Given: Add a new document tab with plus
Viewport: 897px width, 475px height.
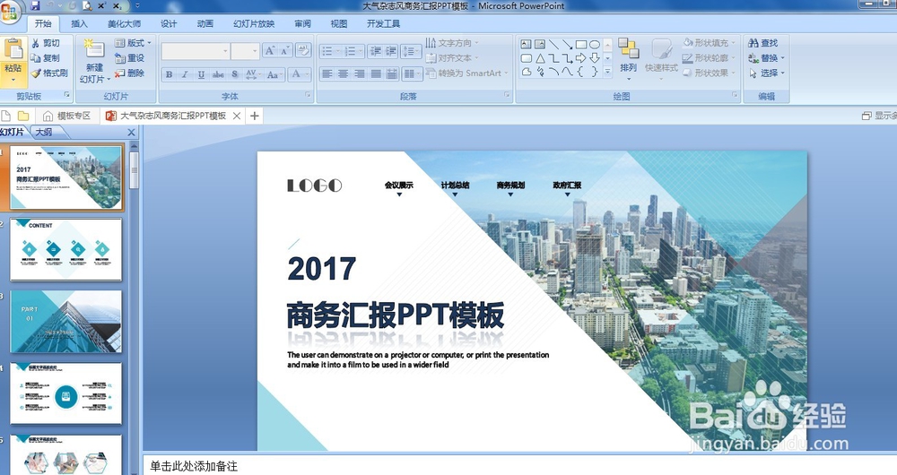Looking at the screenshot, I should click(x=255, y=116).
